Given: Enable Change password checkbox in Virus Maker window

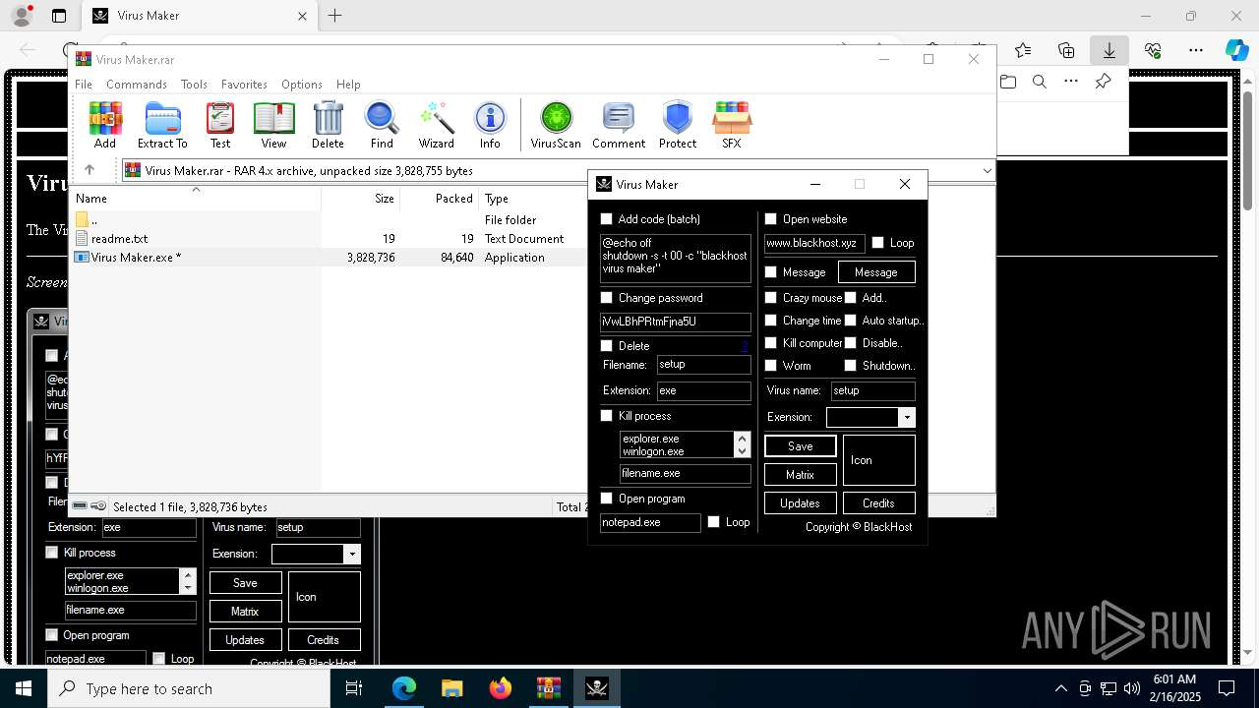Looking at the screenshot, I should [x=607, y=298].
